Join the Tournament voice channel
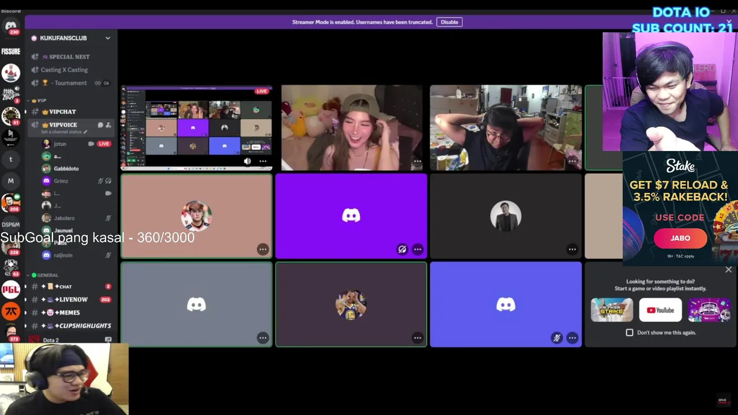 pyautogui.click(x=71, y=83)
